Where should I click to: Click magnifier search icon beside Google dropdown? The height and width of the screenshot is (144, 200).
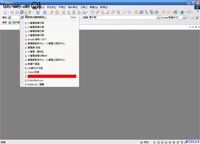(188, 17)
